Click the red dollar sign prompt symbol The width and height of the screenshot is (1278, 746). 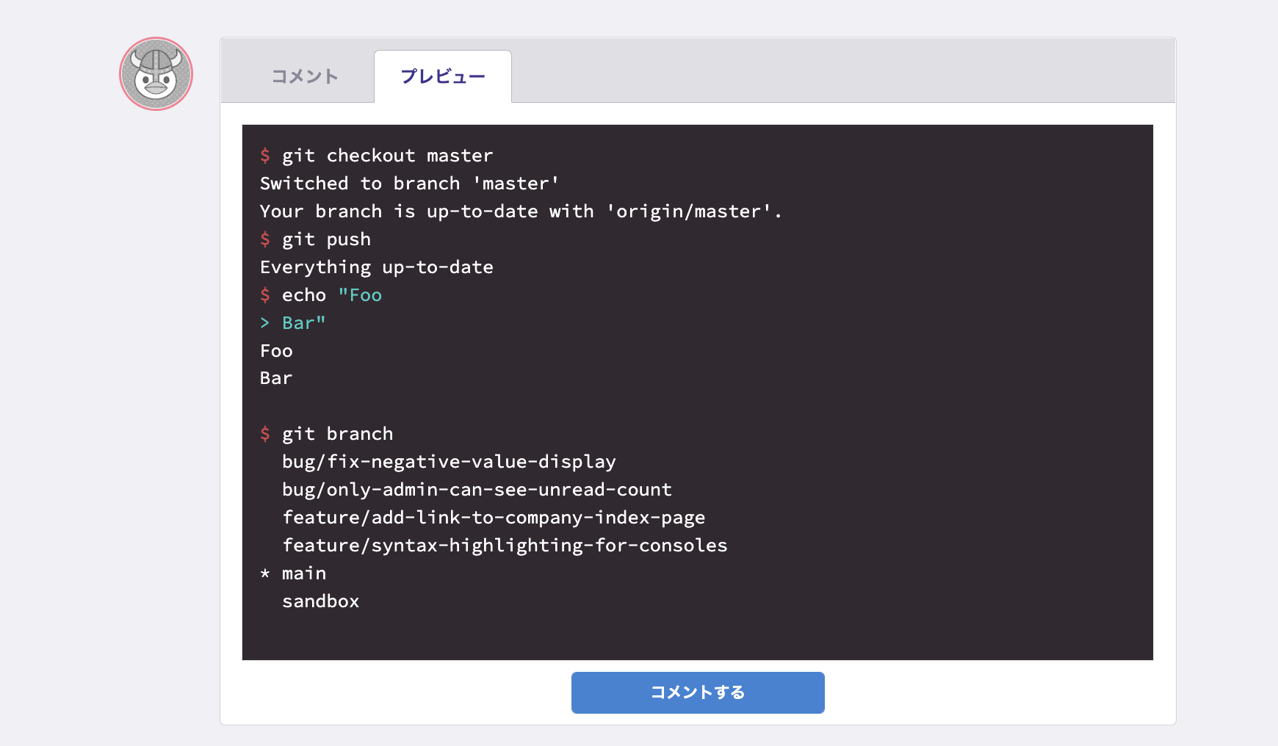point(266,155)
